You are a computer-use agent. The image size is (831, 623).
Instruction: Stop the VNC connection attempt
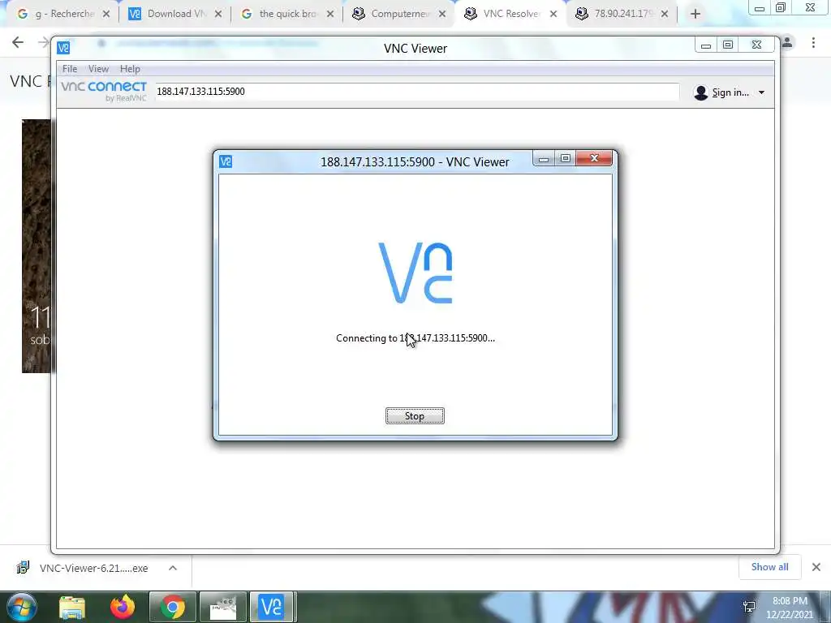[x=415, y=416]
